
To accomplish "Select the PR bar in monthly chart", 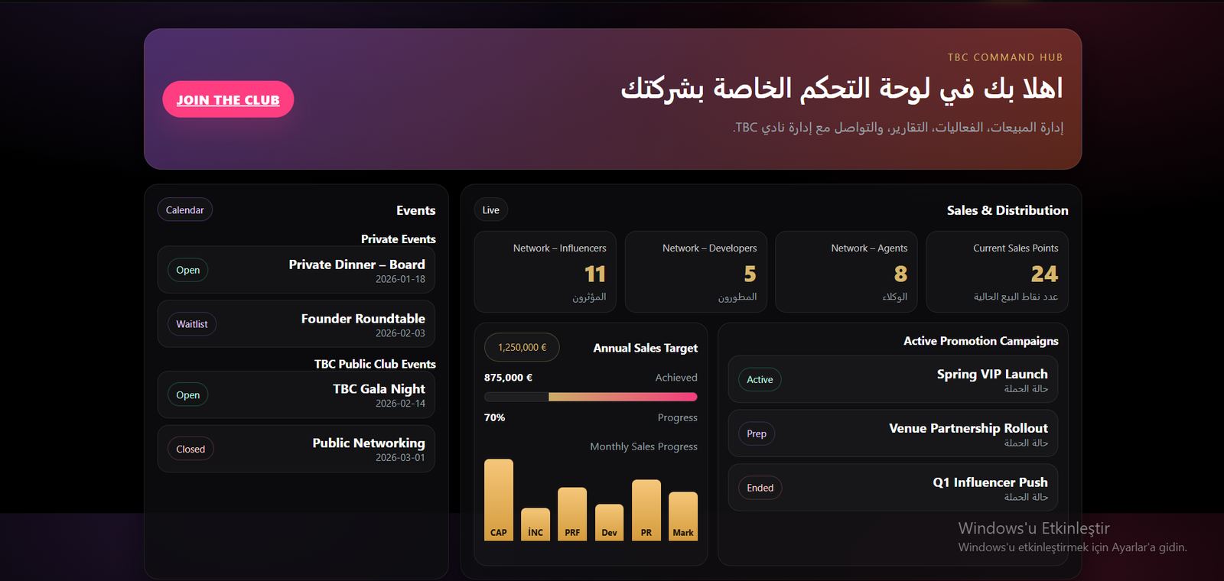I will 646,510.
